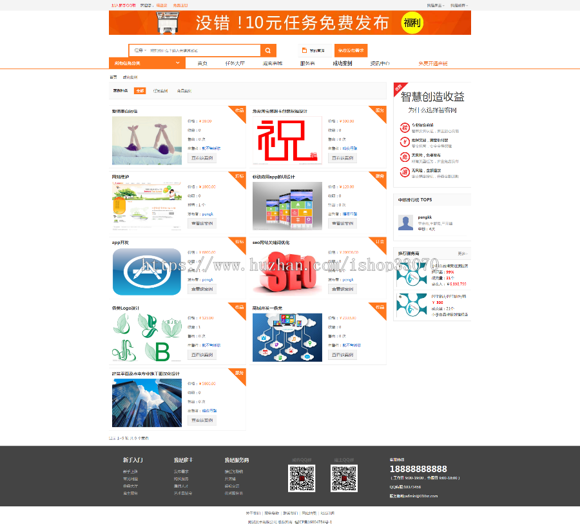Click 查看该案例 under seo网站关键词优化
The width and height of the screenshot is (580, 527).
(x=343, y=288)
